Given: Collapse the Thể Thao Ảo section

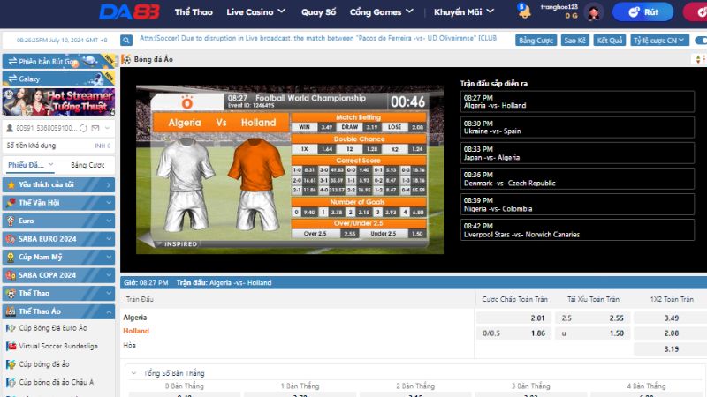Looking at the screenshot, I should [x=109, y=311].
